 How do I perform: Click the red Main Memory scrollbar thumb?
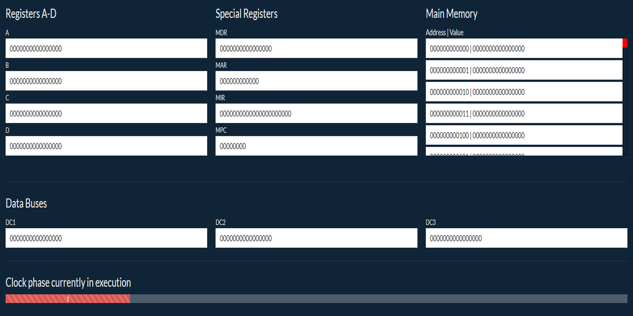pos(625,43)
